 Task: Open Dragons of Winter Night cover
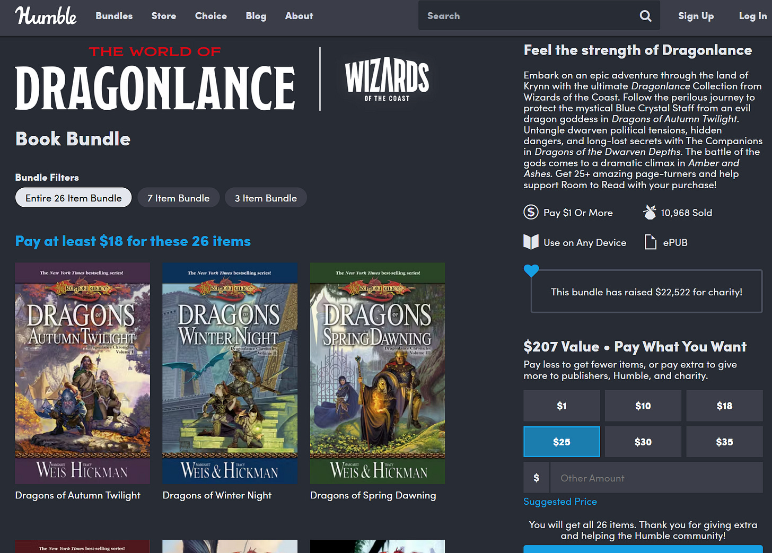[x=230, y=373]
